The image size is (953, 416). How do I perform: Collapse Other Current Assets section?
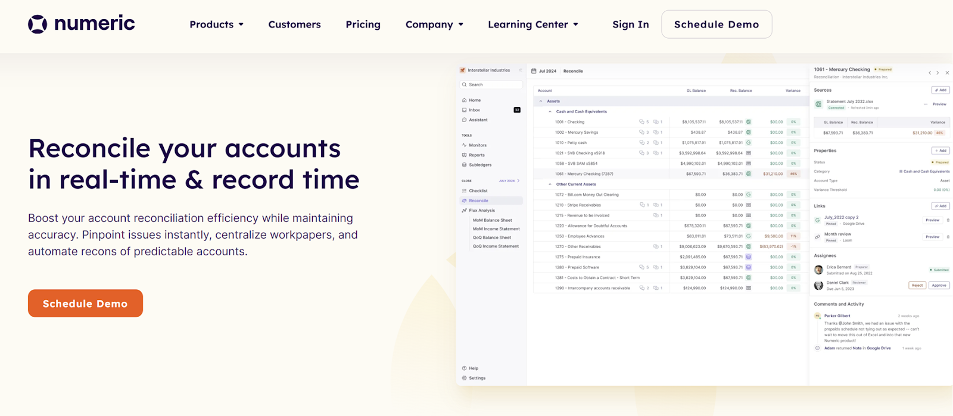point(550,184)
